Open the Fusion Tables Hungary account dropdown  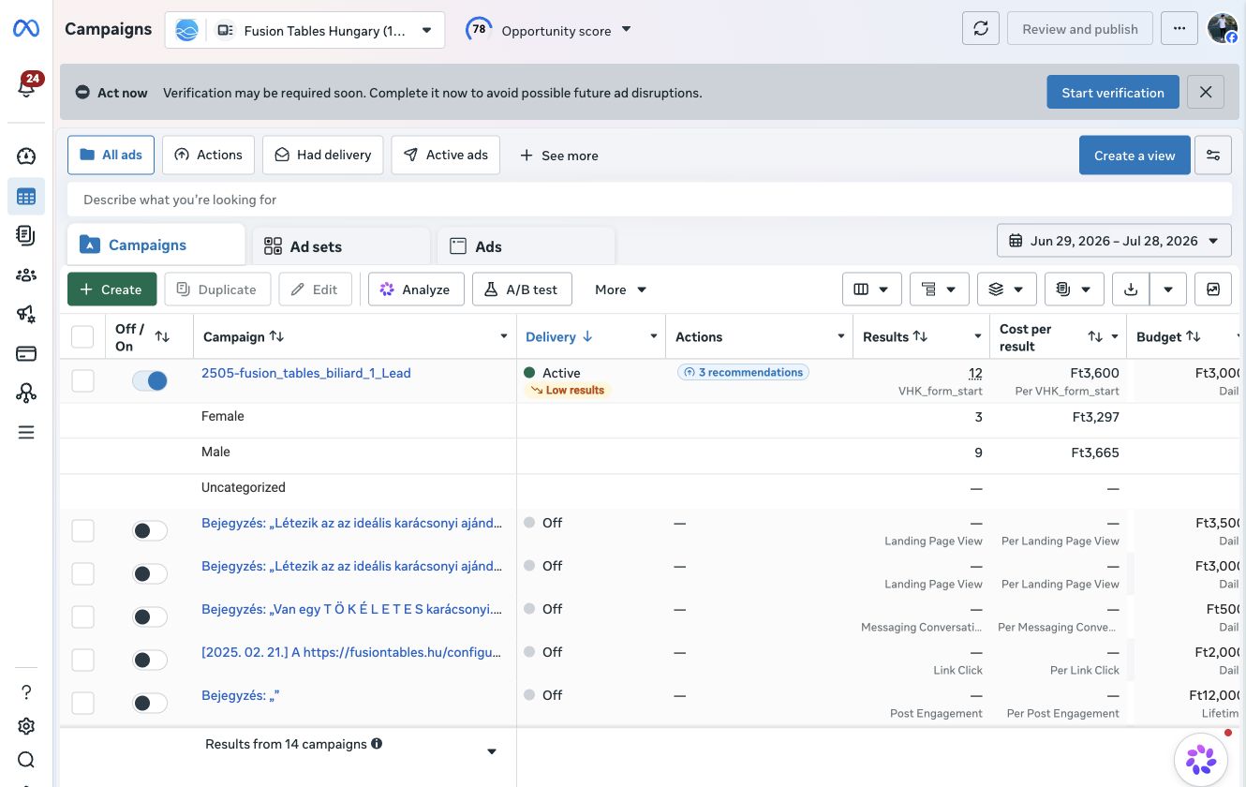[304, 30]
